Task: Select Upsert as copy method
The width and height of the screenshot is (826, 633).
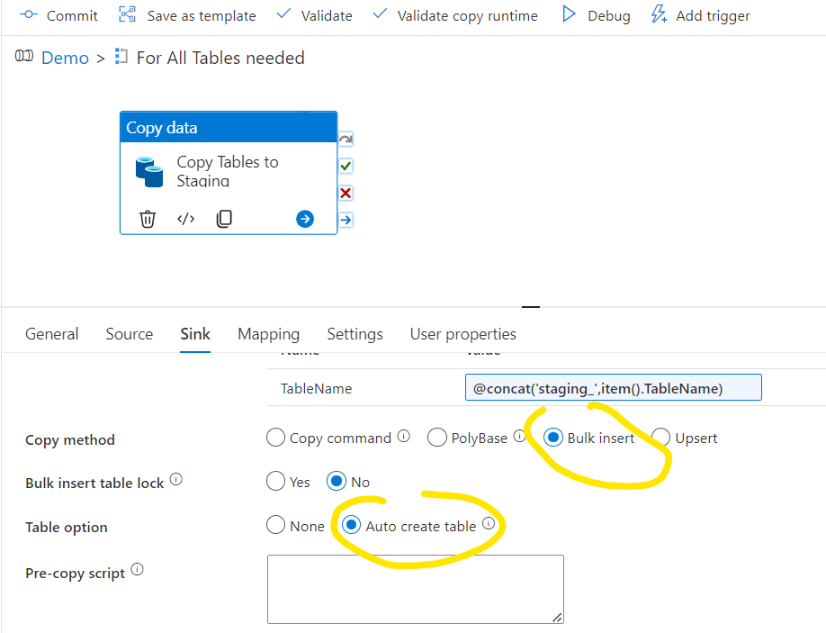Action: pos(661,438)
